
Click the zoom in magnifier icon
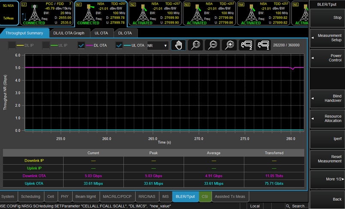tap(230, 45)
